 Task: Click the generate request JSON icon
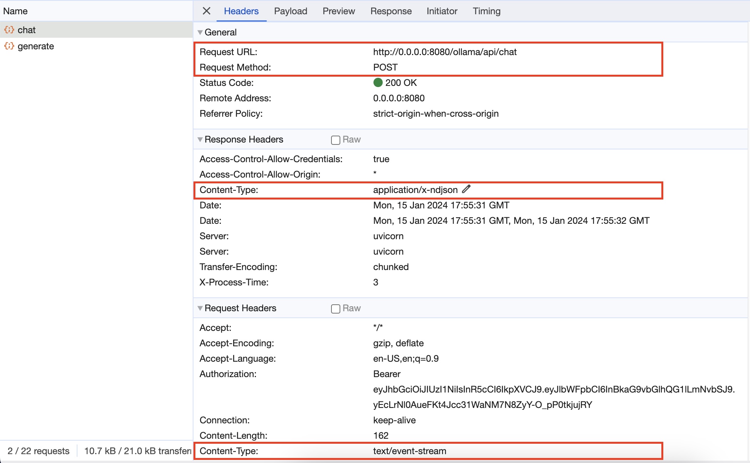(9, 46)
